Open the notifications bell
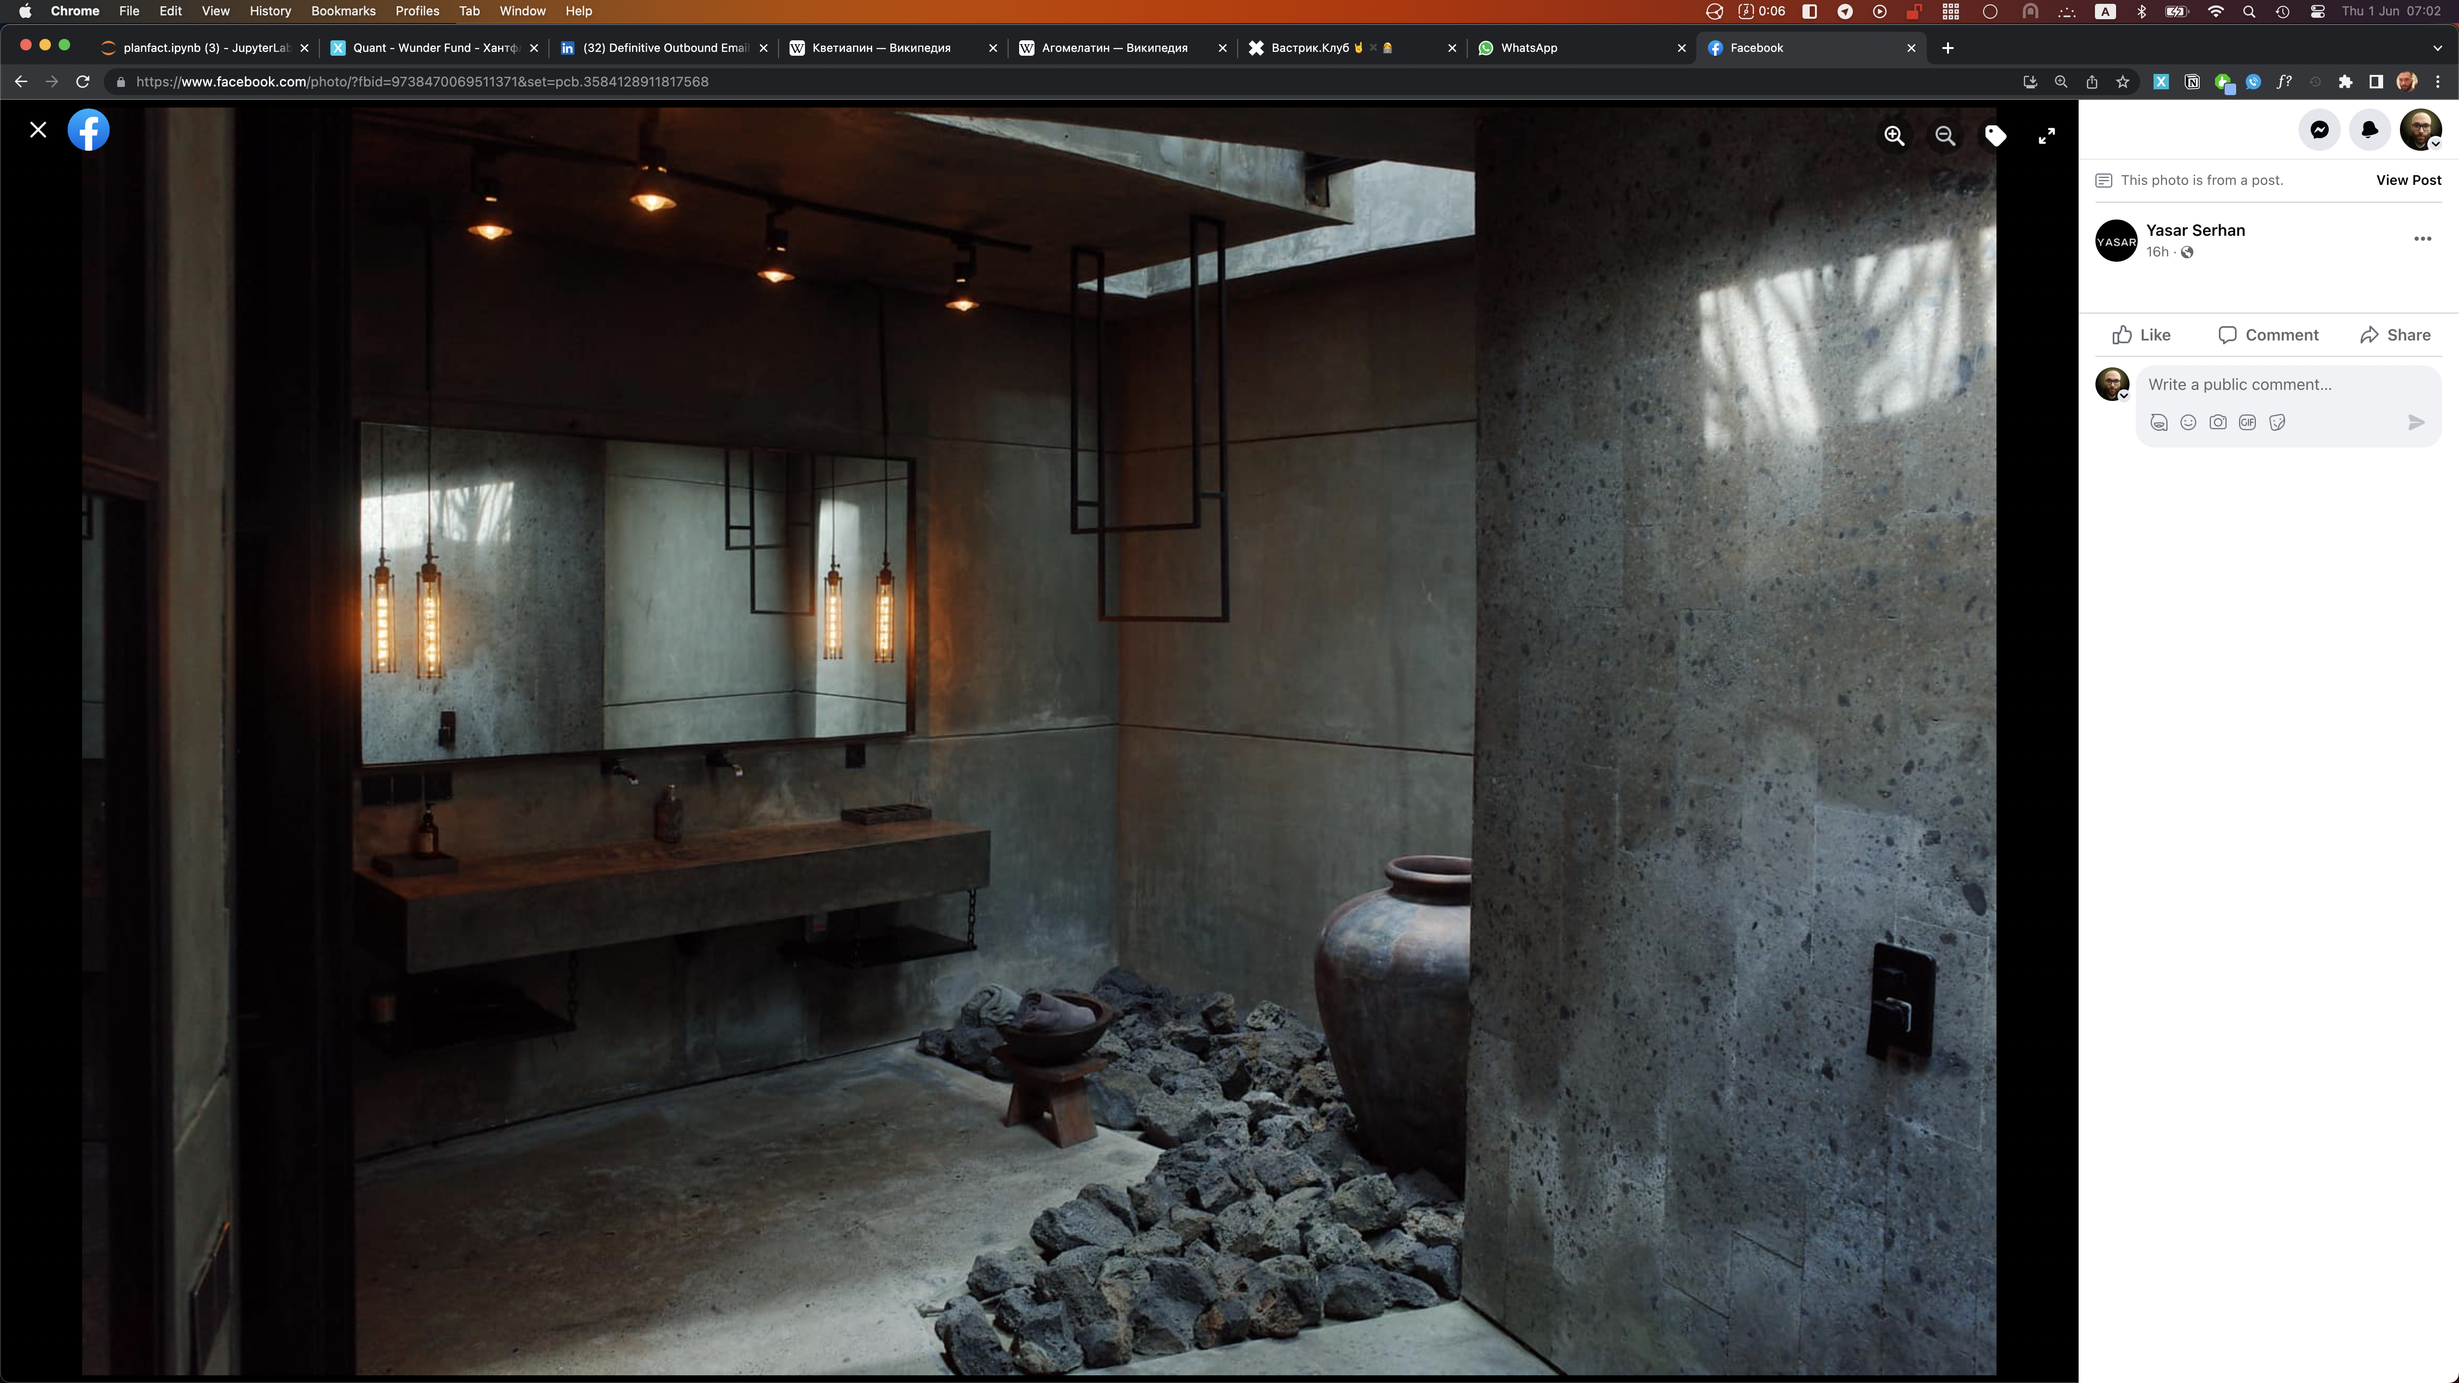This screenshot has width=2459, height=1383. 2369,130
